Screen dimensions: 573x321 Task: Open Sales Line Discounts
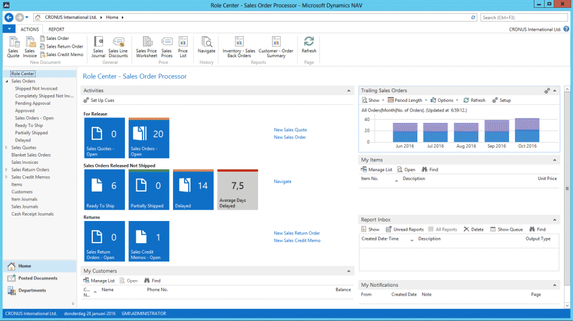click(x=118, y=47)
